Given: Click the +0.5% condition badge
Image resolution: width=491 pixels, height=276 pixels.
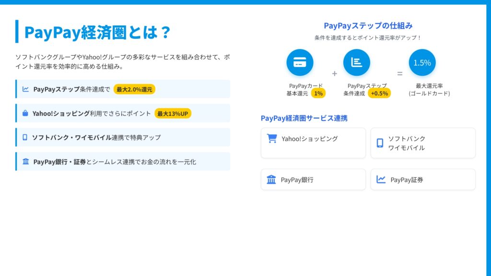Looking at the screenshot, I should [379, 93].
